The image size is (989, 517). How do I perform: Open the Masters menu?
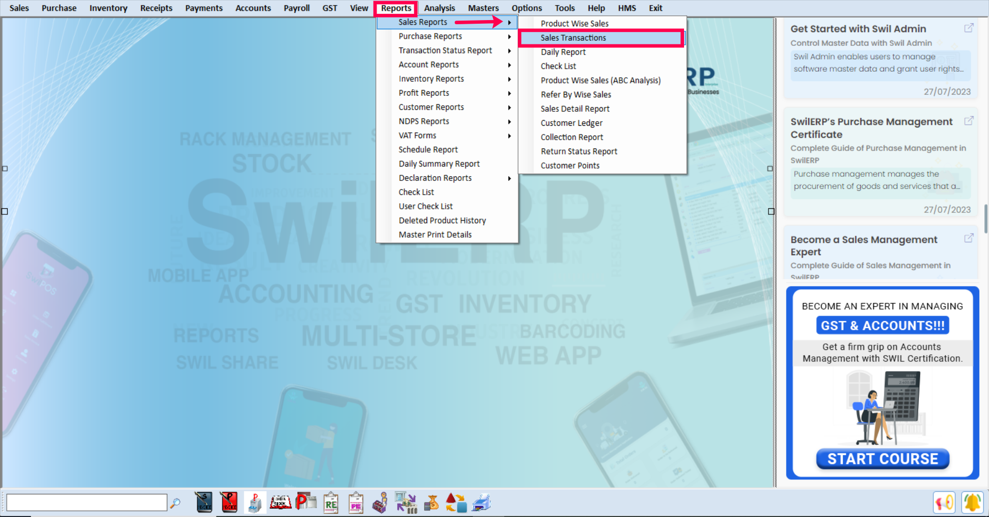(483, 8)
